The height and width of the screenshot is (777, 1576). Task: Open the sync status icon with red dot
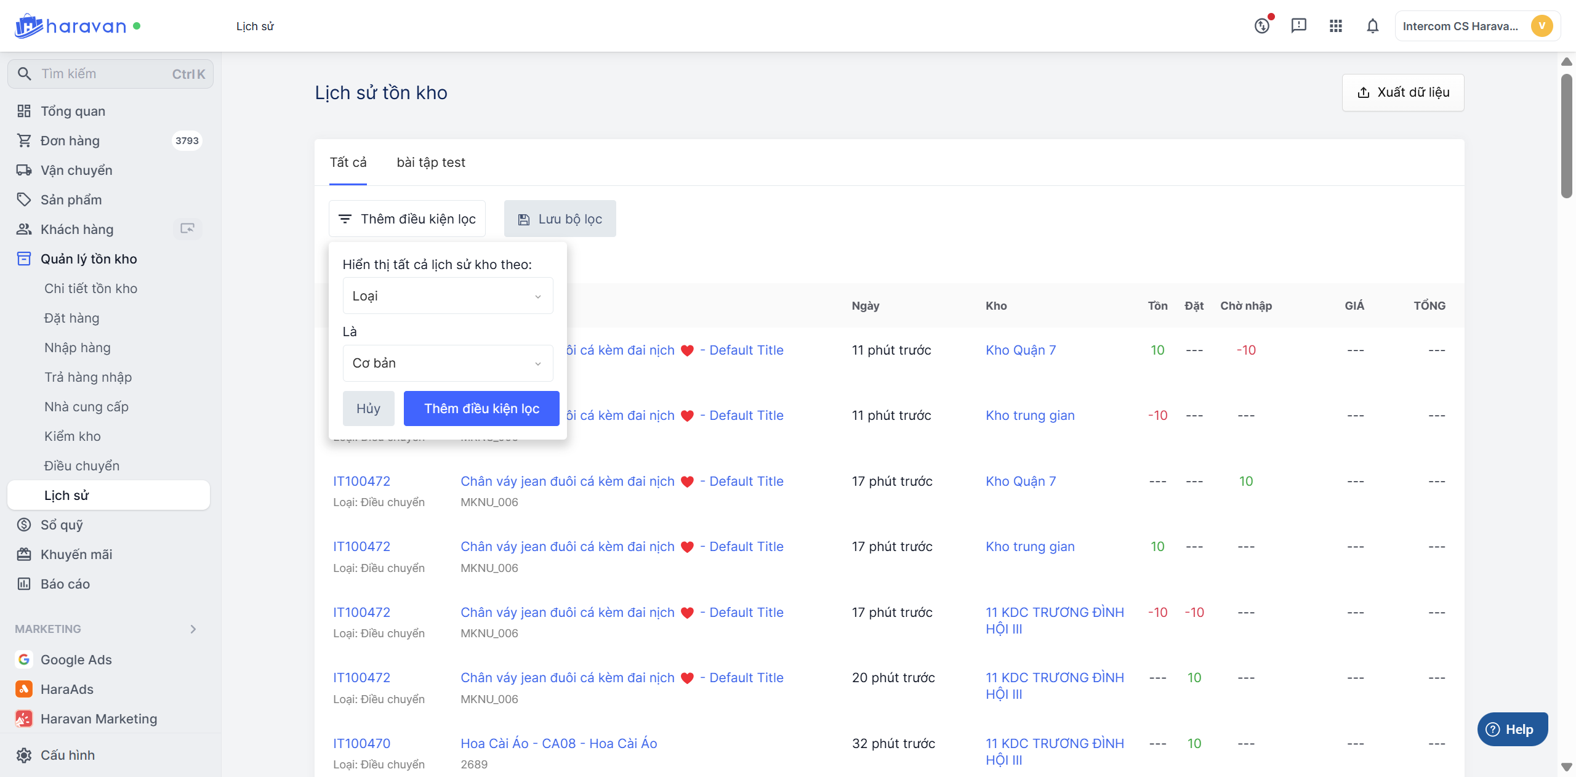1262,26
